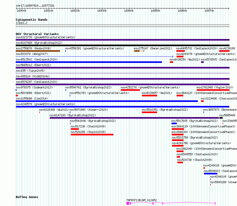
Task: Select the nsv5540761 ByrskaBishop2022 label
Action: [x=88, y=87]
